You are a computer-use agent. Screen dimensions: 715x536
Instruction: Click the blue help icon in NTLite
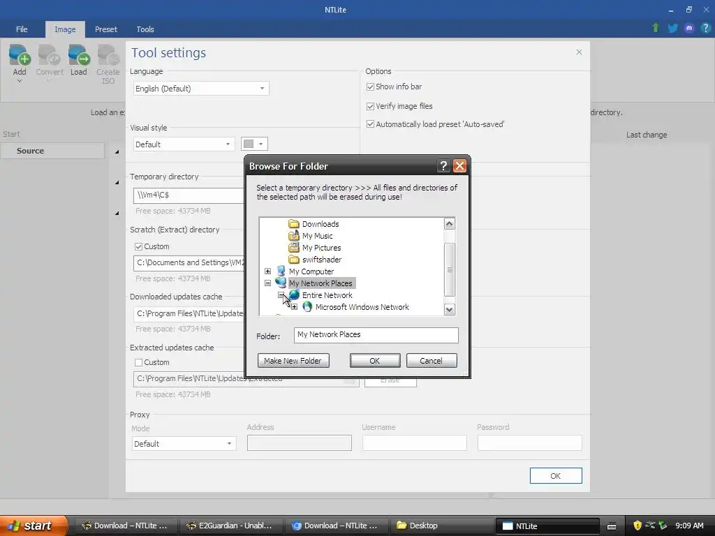click(x=705, y=28)
